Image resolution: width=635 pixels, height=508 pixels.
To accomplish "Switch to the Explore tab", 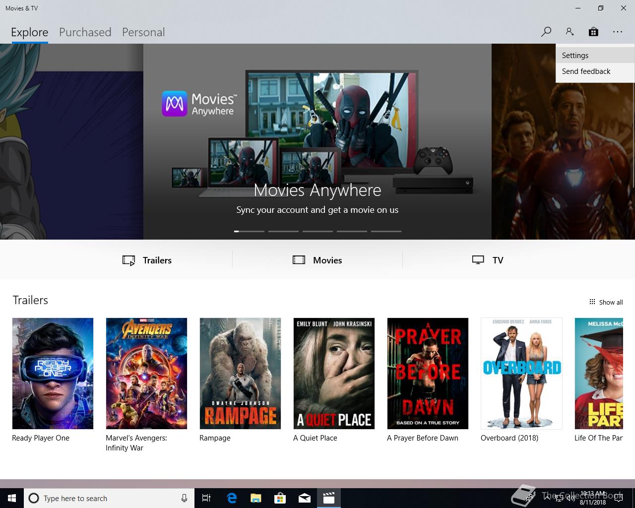I will [x=29, y=32].
